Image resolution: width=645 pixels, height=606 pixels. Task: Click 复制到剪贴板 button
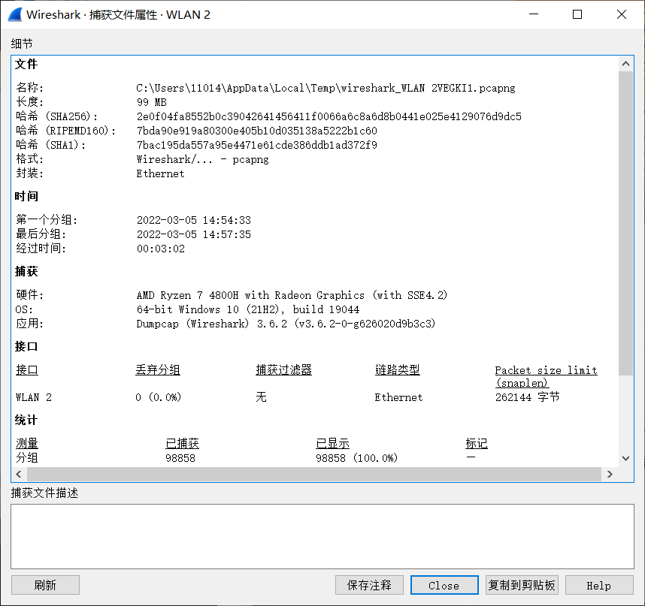click(x=522, y=585)
